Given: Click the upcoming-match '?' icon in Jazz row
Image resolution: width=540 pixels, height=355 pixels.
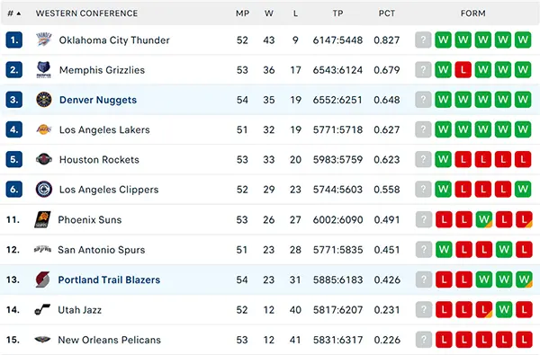Looking at the screenshot, I should click(x=424, y=309).
